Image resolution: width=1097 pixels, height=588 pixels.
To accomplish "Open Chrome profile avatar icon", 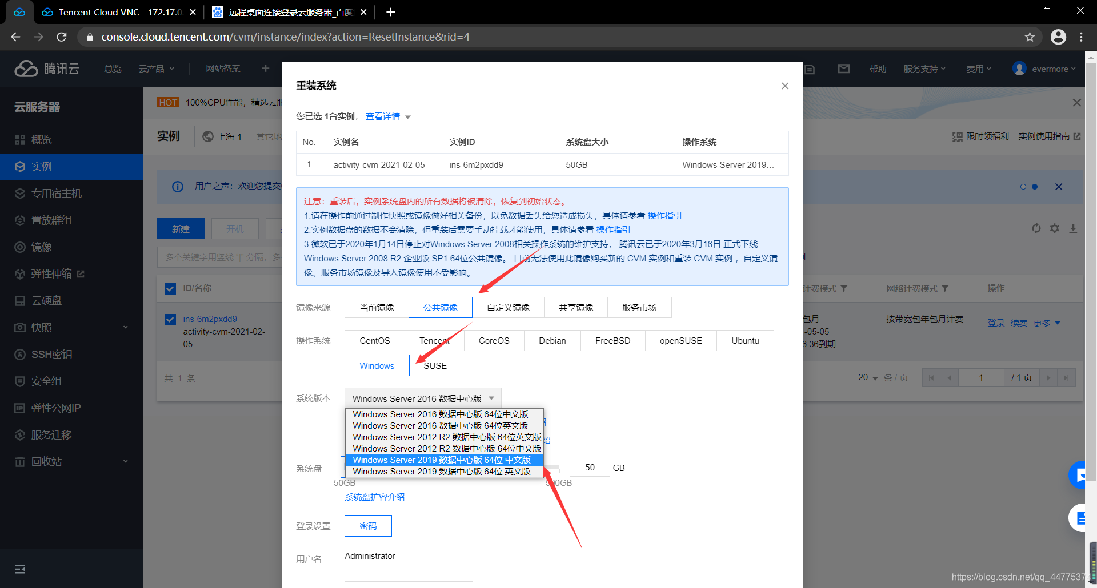I will 1058,37.
